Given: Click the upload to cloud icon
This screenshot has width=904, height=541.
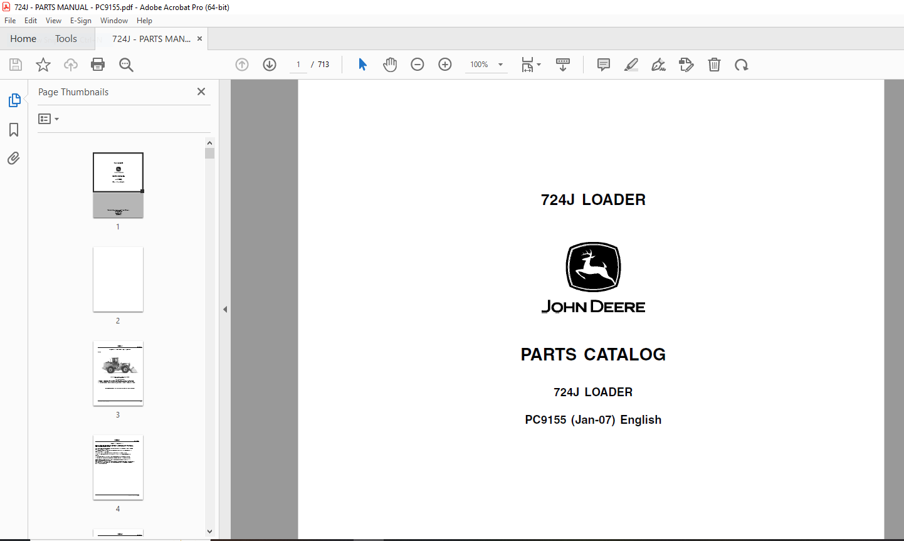Looking at the screenshot, I should (x=71, y=65).
